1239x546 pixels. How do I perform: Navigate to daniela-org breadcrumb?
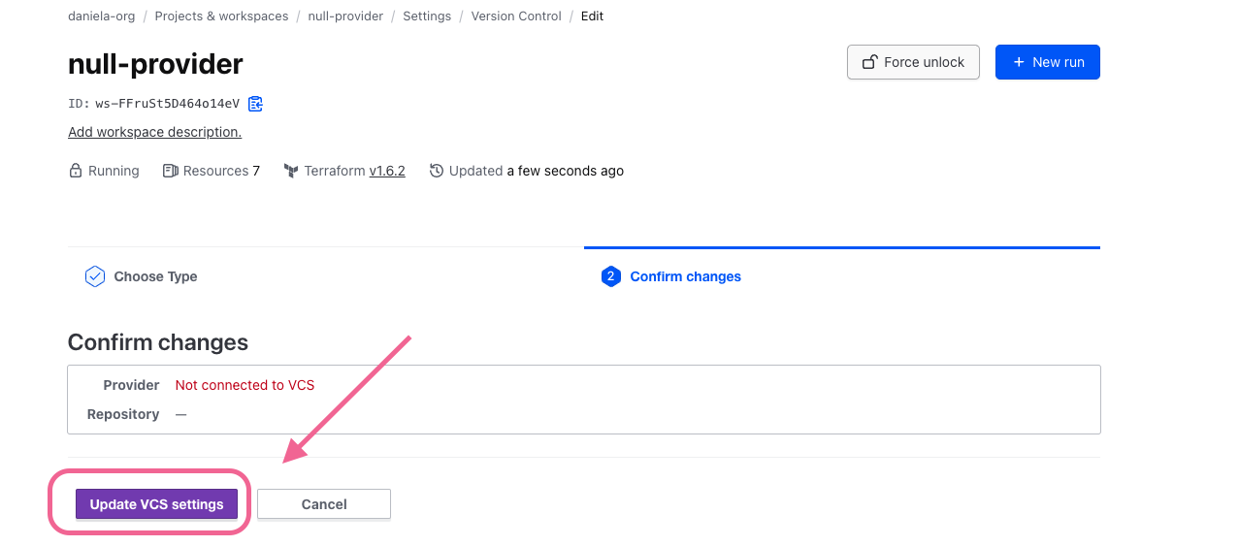(102, 16)
